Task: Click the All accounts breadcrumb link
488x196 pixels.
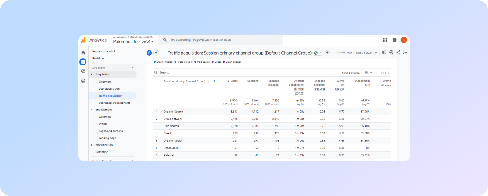Action: [x=120, y=37]
